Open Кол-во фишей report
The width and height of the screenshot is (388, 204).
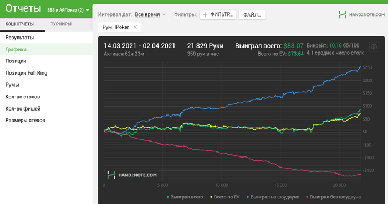click(x=46, y=108)
